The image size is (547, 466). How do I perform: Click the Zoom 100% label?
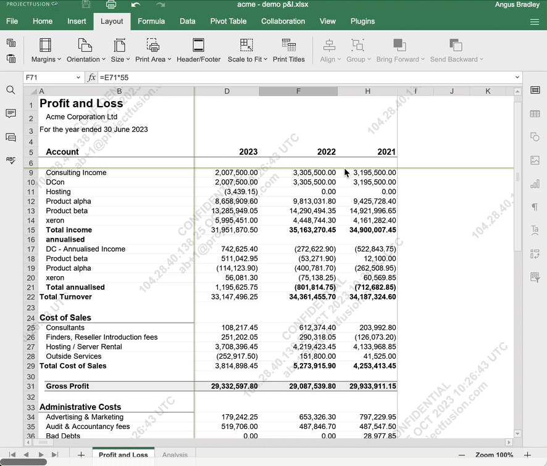[494, 455]
